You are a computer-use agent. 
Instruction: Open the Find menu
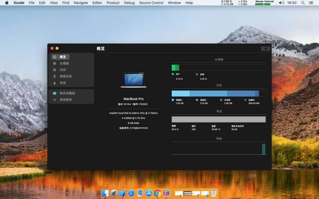(x=65, y=3)
